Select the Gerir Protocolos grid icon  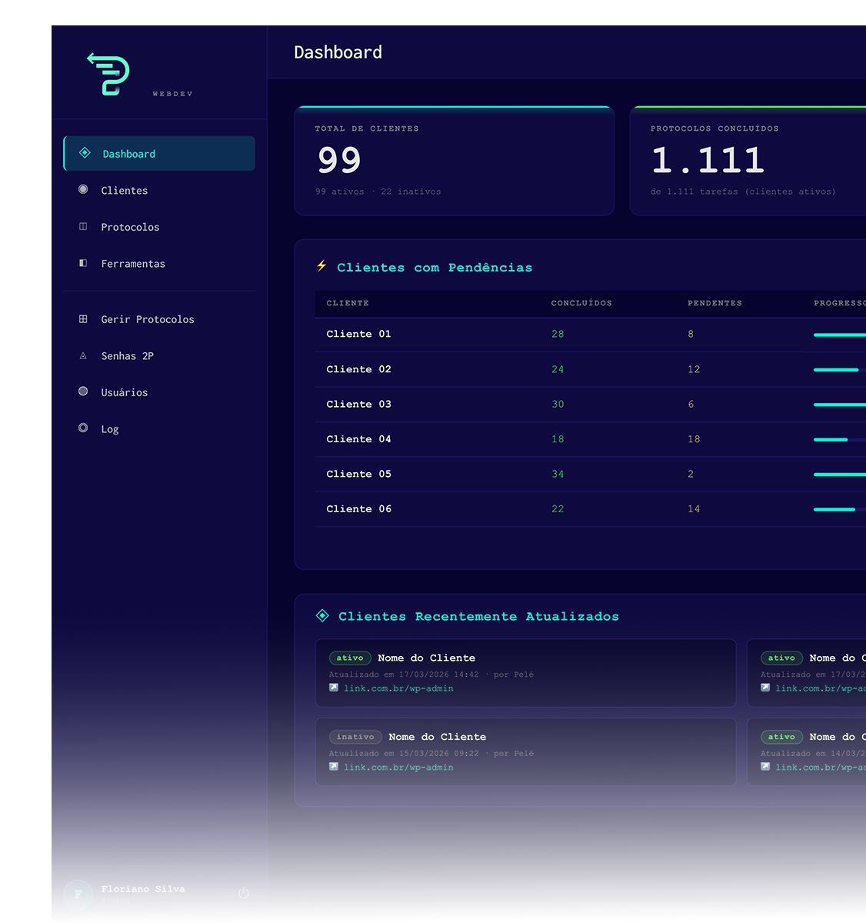(83, 318)
